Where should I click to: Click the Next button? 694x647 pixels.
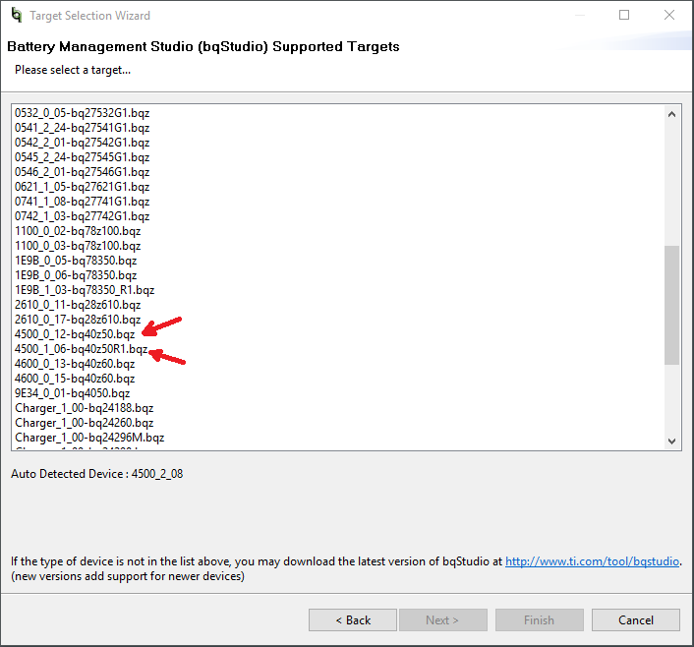(x=442, y=620)
